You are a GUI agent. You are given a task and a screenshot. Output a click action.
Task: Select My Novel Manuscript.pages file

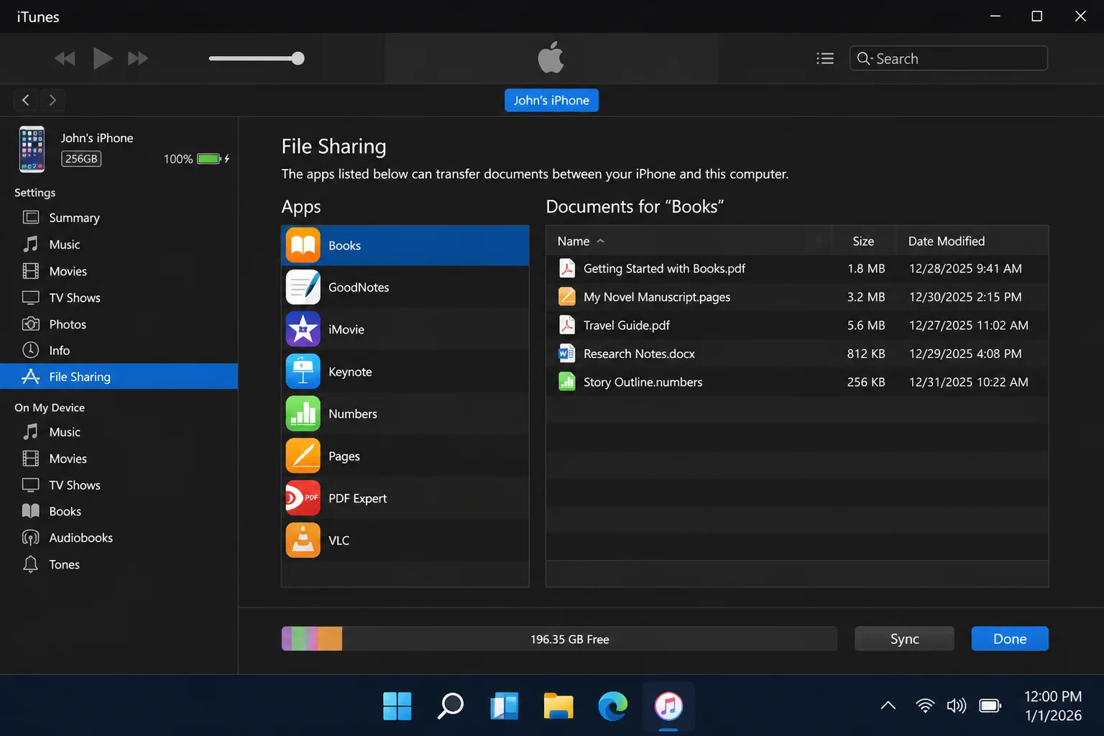pyautogui.click(x=797, y=297)
